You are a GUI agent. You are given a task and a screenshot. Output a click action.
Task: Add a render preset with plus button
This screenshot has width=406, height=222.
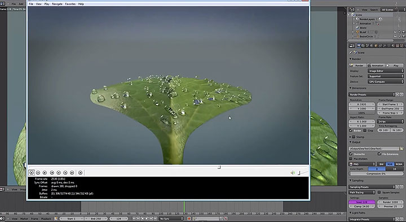coord(398,94)
